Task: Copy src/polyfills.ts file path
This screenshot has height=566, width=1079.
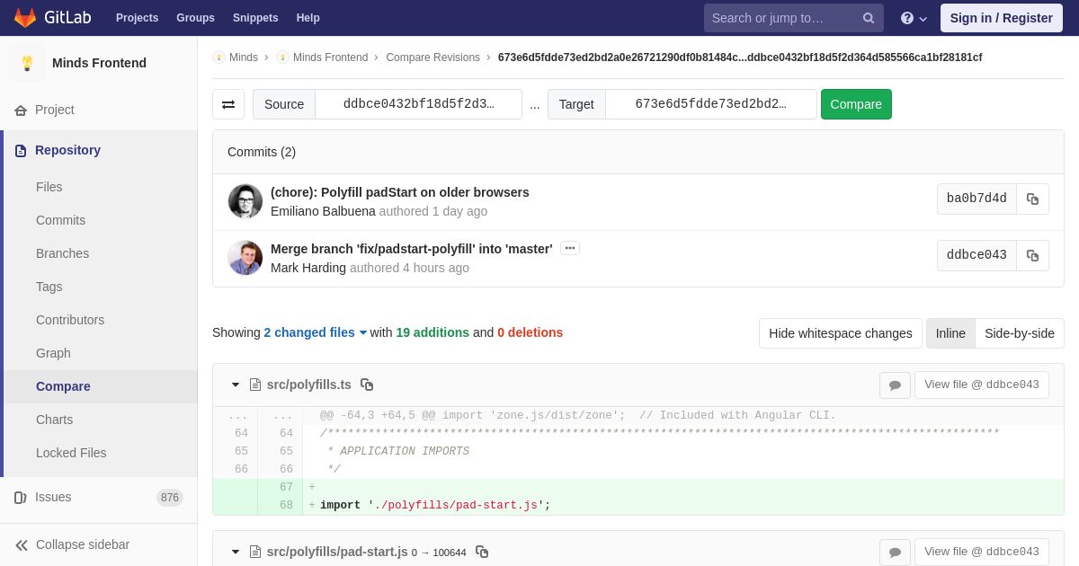Action: [367, 385]
